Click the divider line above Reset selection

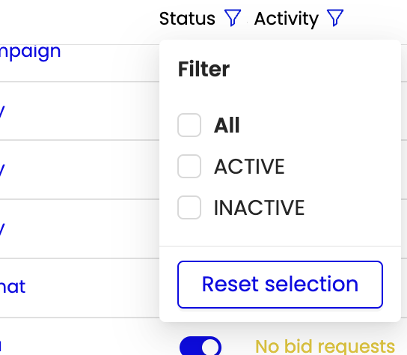(x=280, y=246)
